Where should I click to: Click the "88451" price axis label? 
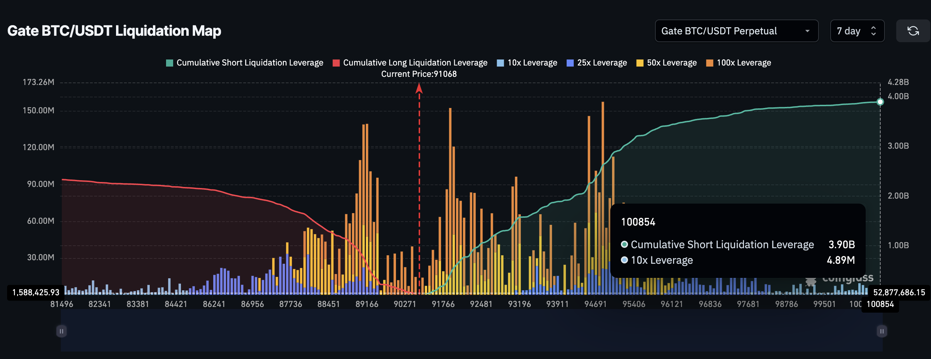point(329,304)
